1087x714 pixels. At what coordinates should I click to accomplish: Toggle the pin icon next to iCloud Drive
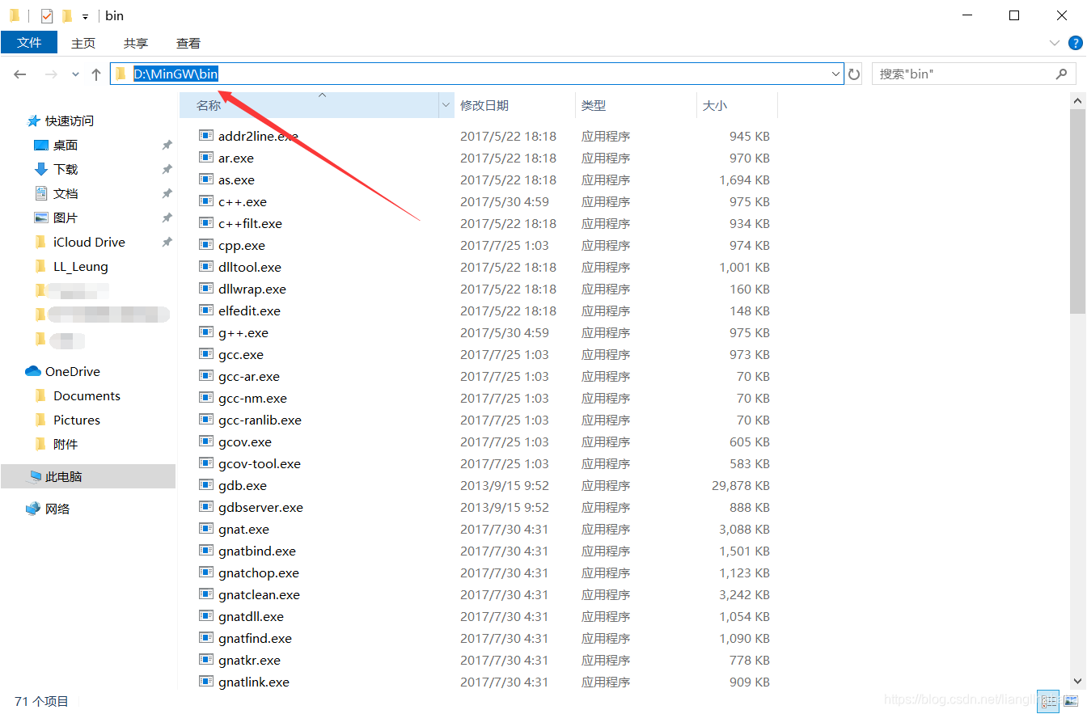(x=167, y=242)
